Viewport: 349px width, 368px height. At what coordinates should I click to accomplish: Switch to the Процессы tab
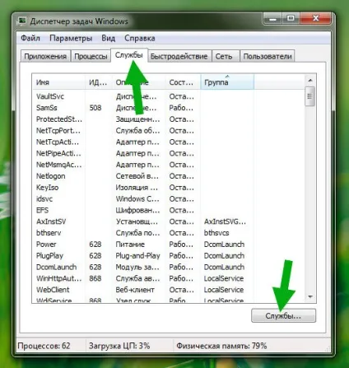[91, 56]
